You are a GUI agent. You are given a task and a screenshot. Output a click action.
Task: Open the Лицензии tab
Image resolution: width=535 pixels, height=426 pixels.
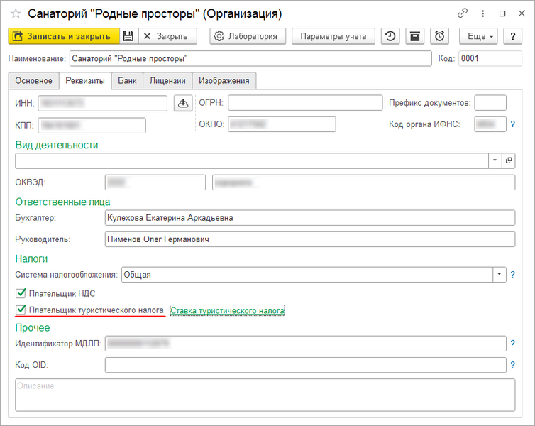[x=167, y=81]
